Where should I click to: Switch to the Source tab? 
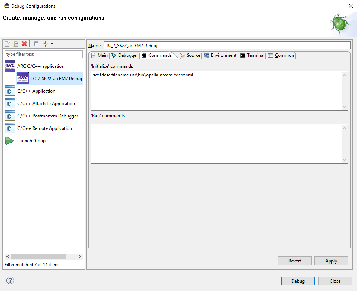(x=190, y=55)
